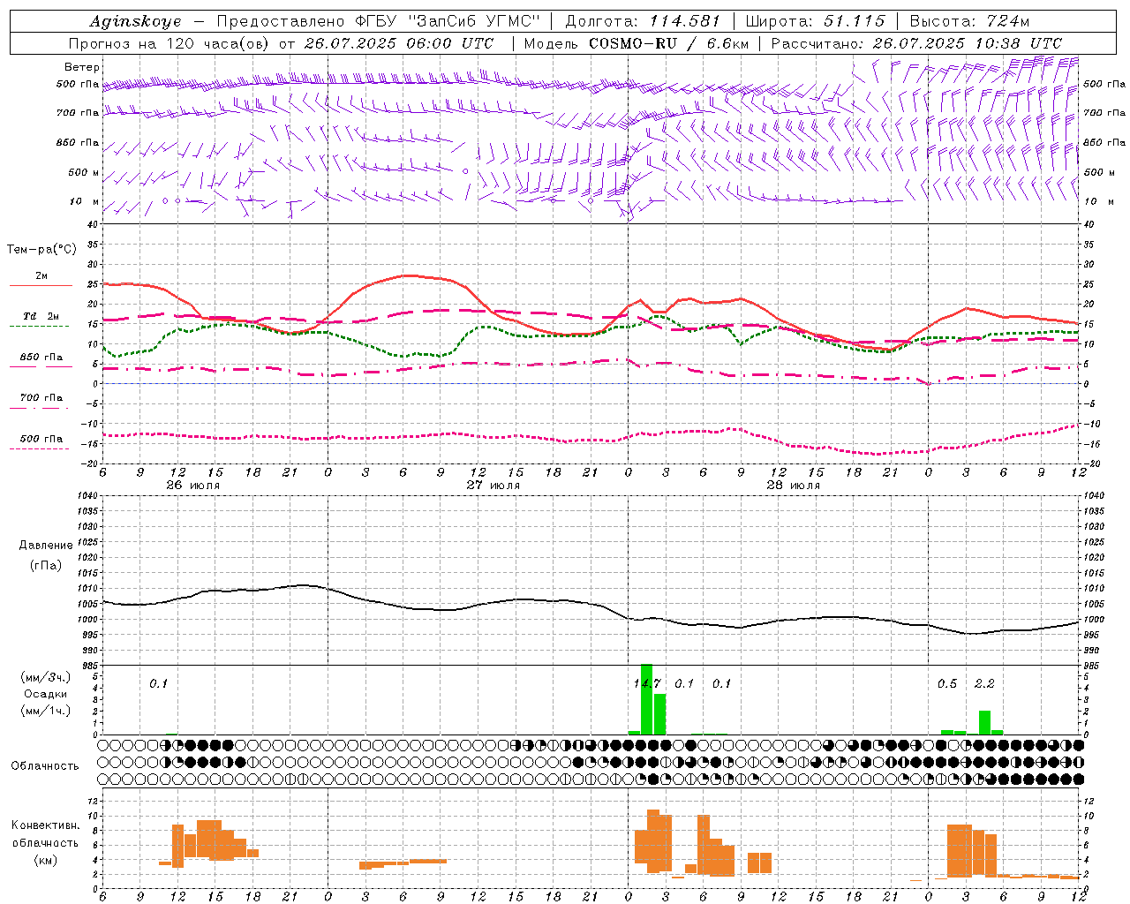Click the 14.7 precipitation amount label
The image size is (1130, 904).
pos(647,683)
